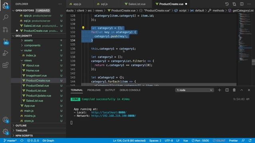
Task: Open the Run and Debug view
Action: (6, 53)
